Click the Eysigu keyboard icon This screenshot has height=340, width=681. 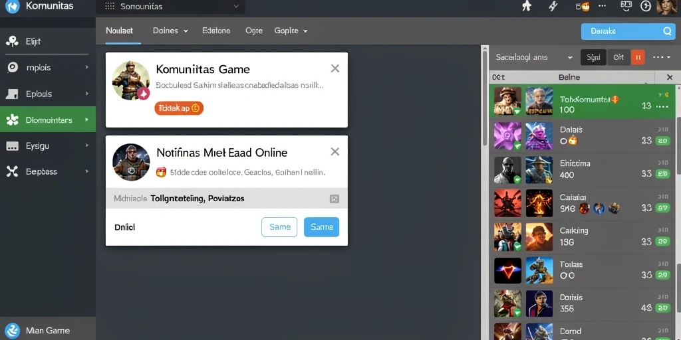point(12,146)
